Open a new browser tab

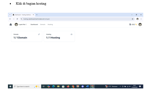[x=37, y=15]
